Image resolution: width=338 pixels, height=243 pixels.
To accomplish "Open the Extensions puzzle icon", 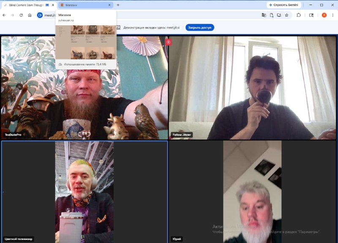I will (x=299, y=15).
